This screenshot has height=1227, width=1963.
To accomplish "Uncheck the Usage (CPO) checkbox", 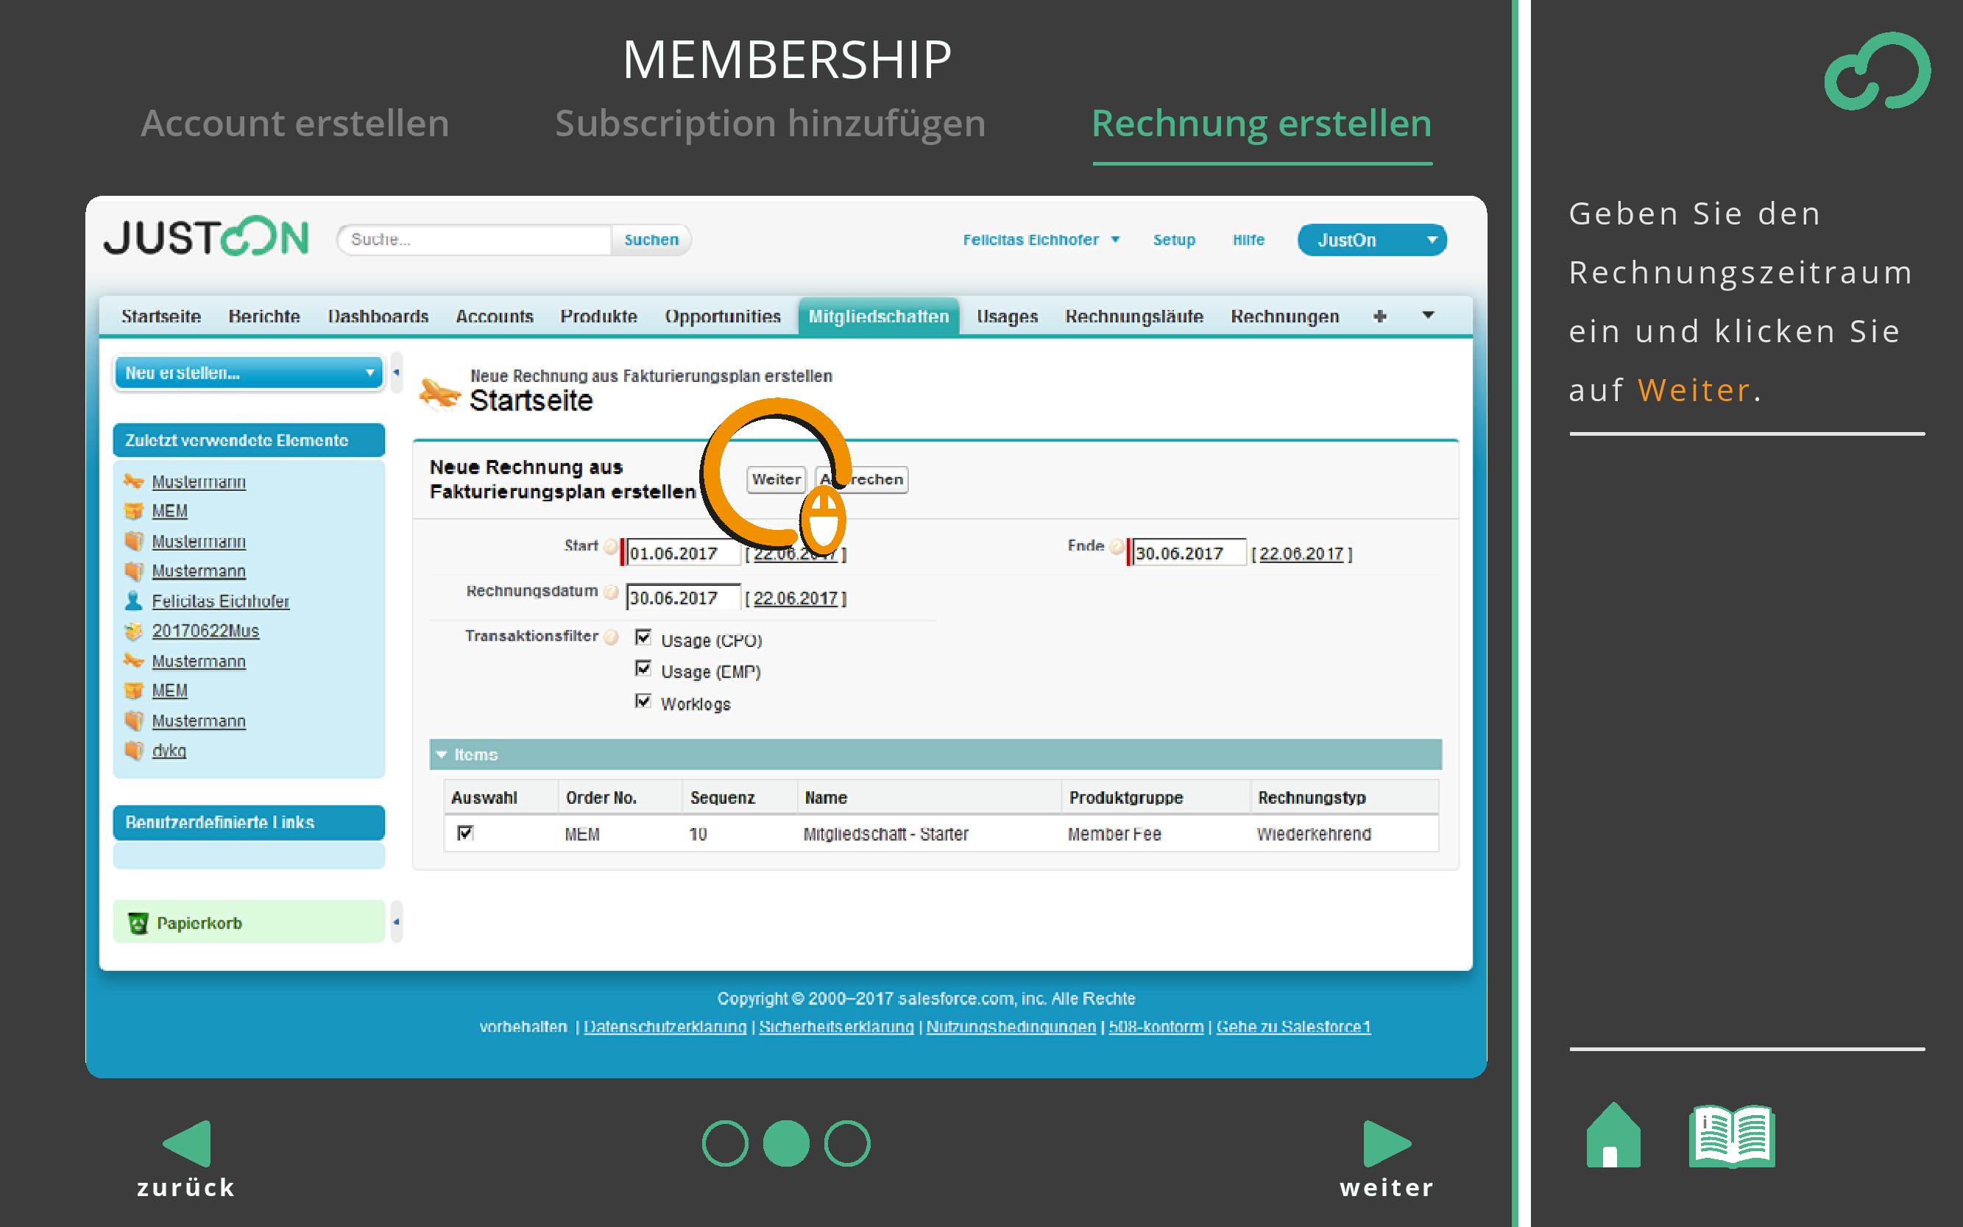I will click(643, 638).
